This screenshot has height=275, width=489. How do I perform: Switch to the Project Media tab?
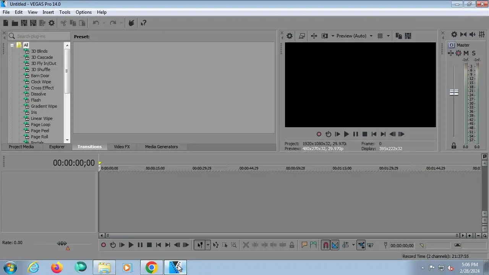pos(21,147)
